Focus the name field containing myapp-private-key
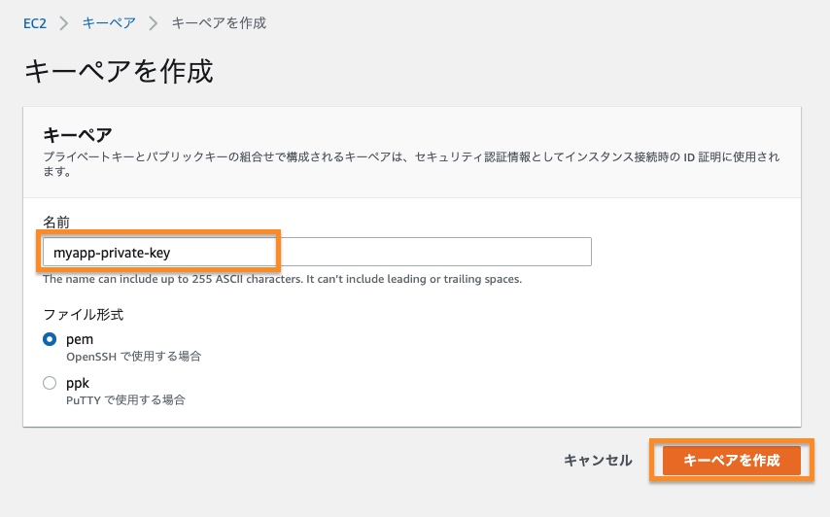The width and height of the screenshot is (830, 517). click(x=316, y=252)
